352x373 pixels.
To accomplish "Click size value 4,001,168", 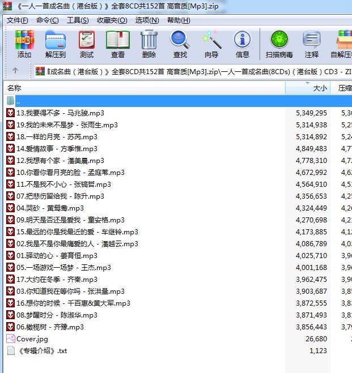I will (x=311, y=267).
